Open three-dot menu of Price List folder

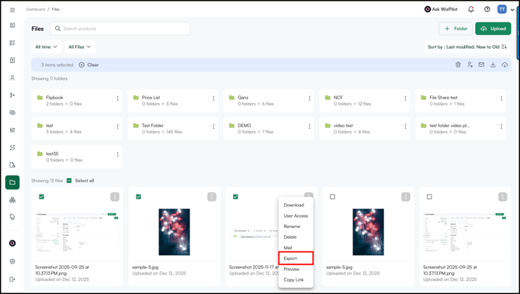coord(213,99)
